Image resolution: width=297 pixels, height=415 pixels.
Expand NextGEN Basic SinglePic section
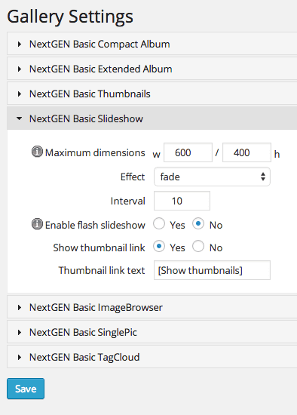152,332
